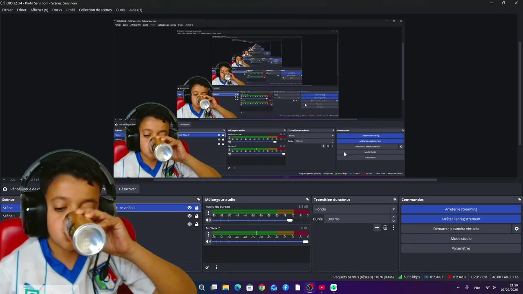Image resolution: width=523 pixels, height=294 pixels.
Task: Open the Outils menu
Action: pyautogui.click(x=121, y=10)
